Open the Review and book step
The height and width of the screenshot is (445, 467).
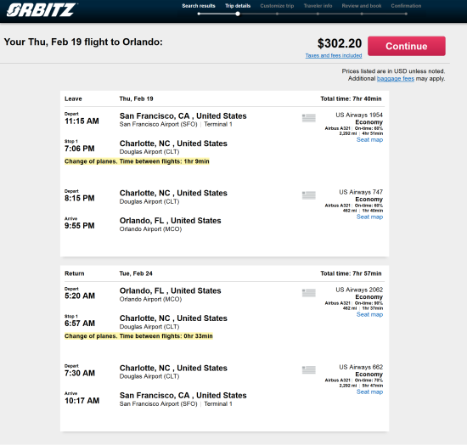[362, 6]
